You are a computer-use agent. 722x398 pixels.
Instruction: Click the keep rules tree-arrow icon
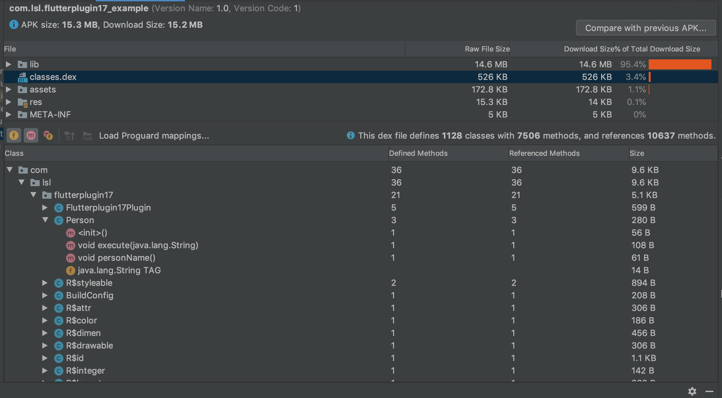pos(70,136)
